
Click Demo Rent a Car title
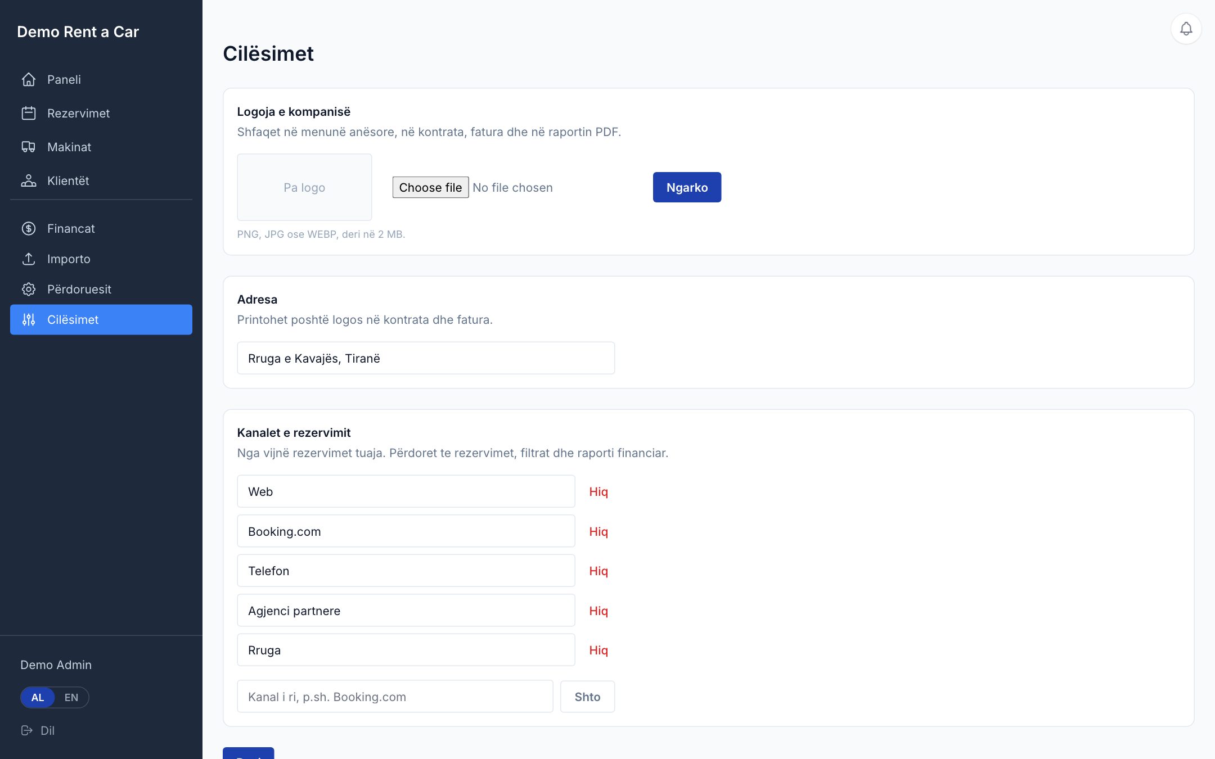pos(78,32)
